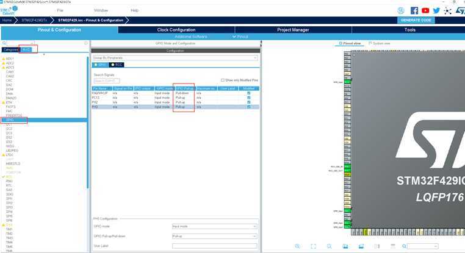
Task: Open the peripheral search dropdown arrow
Action: tap(32, 43)
